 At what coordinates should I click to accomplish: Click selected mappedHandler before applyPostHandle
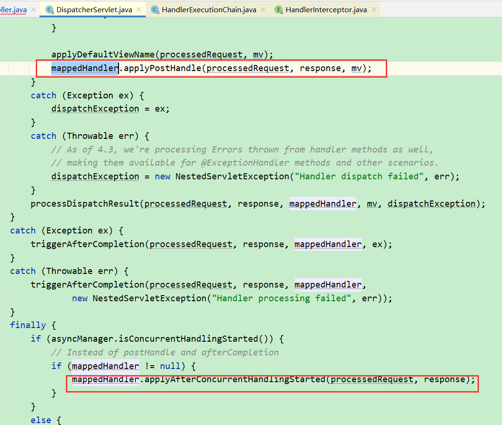pos(85,68)
